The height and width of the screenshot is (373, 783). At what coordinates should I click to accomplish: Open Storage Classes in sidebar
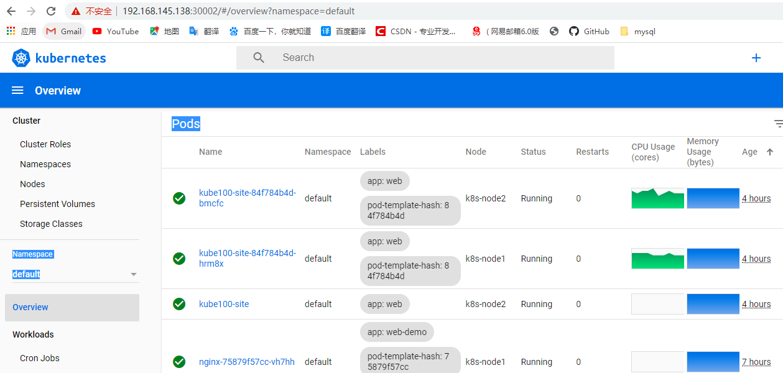51,224
